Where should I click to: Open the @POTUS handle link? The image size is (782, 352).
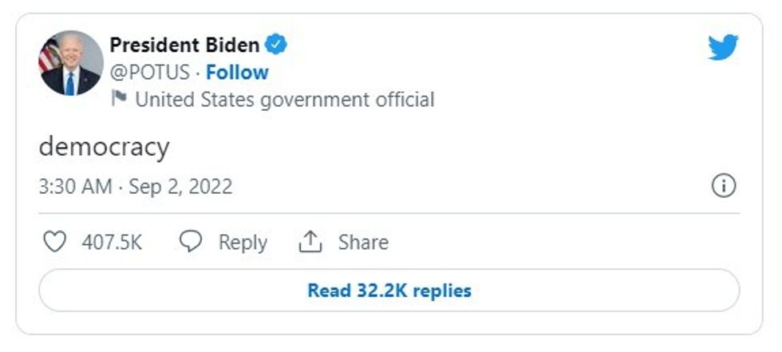tap(149, 73)
